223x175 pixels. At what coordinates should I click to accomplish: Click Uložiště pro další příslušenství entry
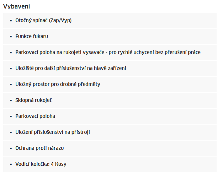[x=110, y=69]
